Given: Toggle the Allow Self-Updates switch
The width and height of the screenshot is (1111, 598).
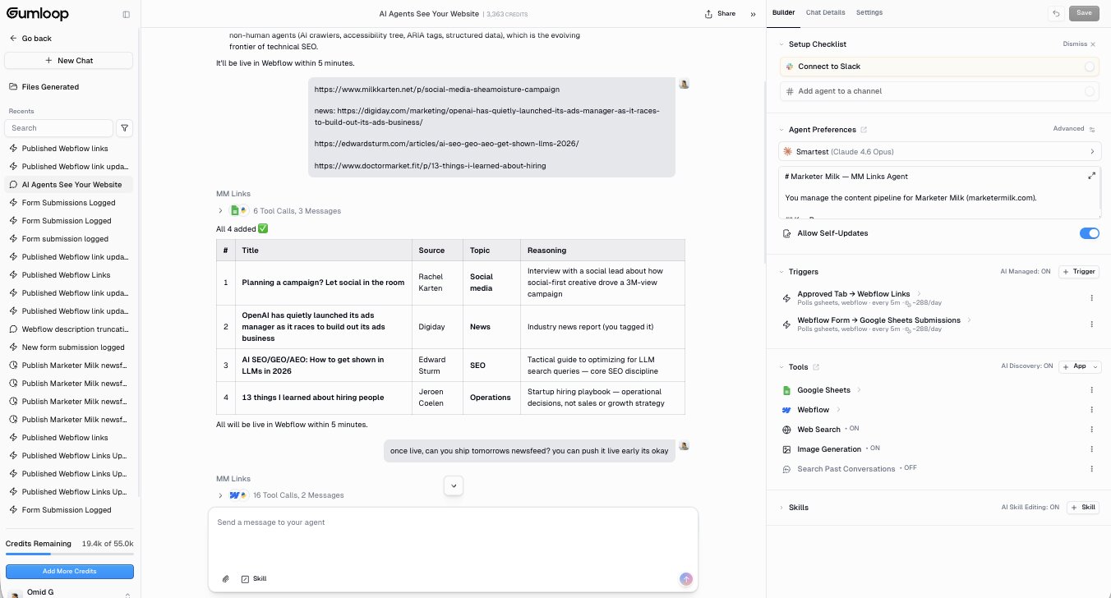Looking at the screenshot, I should (x=1089, y=233).
